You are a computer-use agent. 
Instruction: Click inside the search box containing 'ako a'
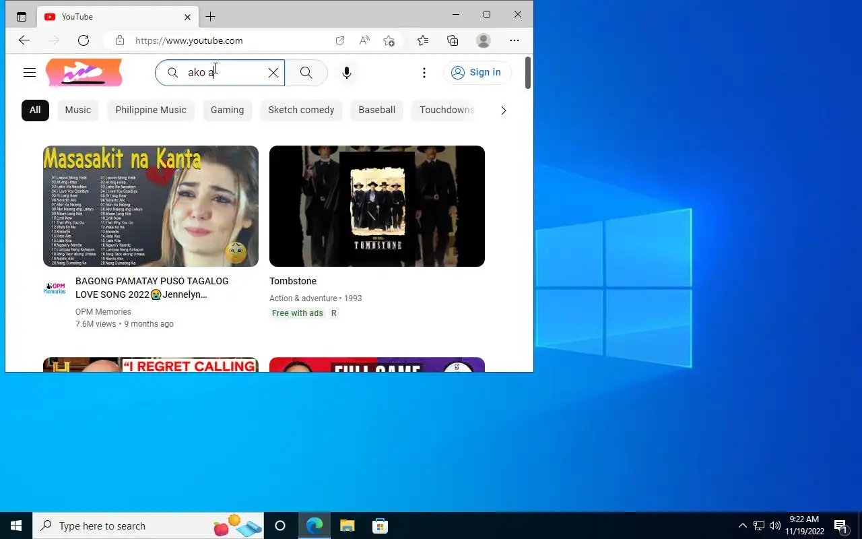click(220, 73)
